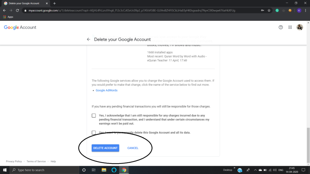
Task: Reload the page with the refresh icon
Action: coord(17,11)
